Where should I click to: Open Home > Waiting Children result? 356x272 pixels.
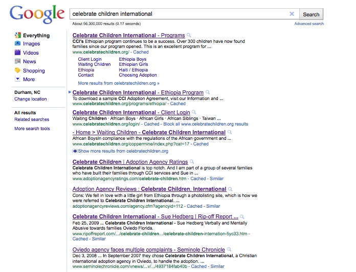(x=149, y=132)
